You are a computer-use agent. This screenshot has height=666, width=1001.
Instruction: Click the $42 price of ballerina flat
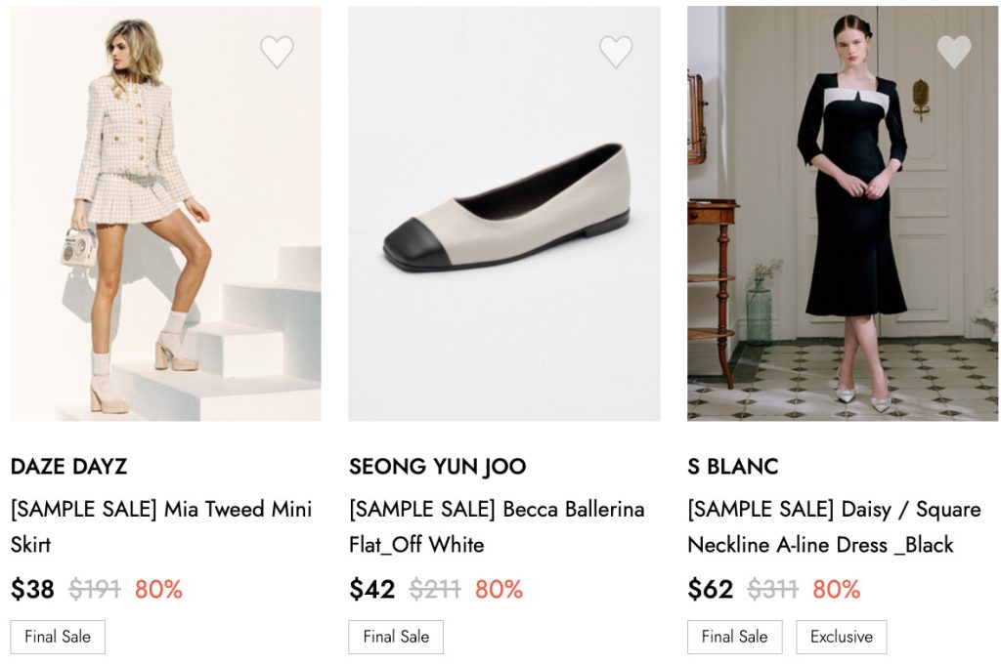[371, 590]
